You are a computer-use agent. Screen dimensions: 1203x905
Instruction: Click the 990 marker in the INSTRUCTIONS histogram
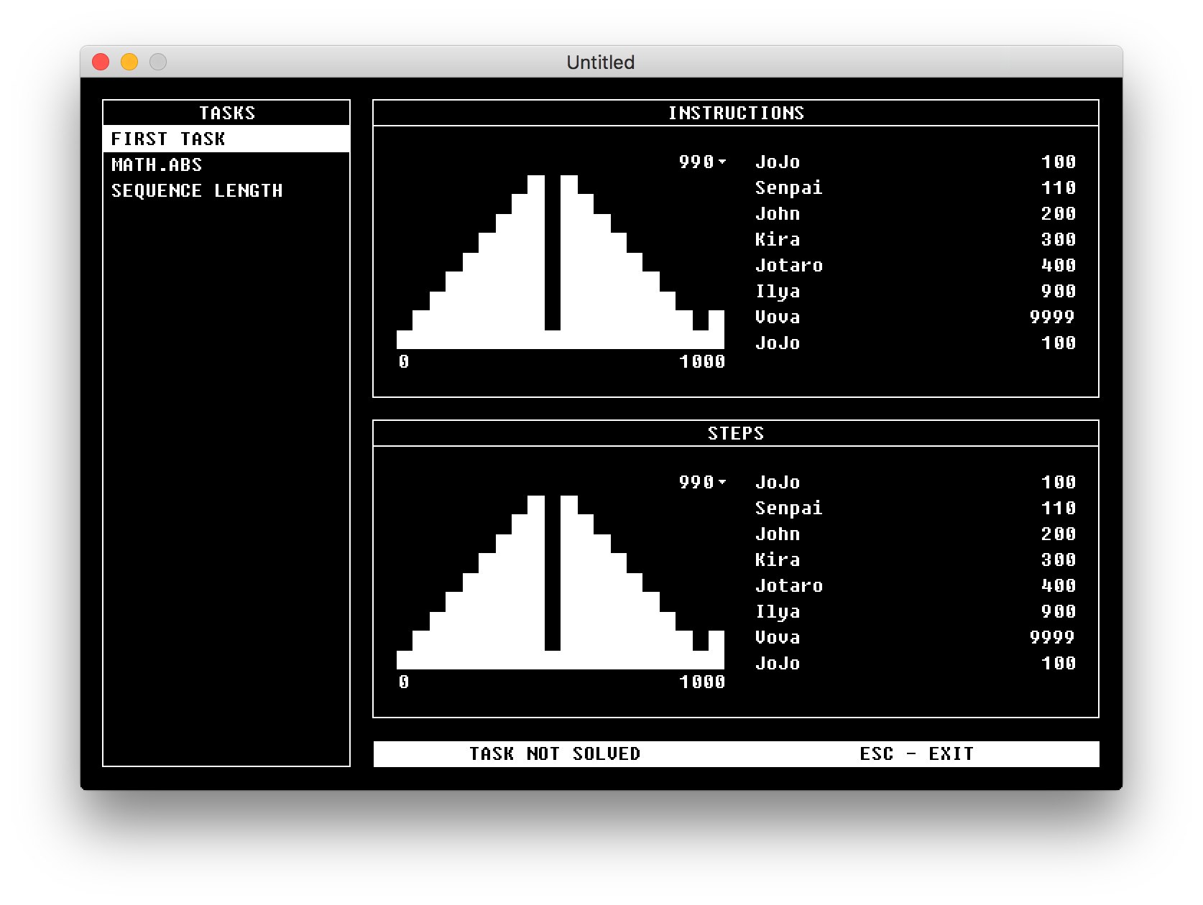[x=702, y=162]
